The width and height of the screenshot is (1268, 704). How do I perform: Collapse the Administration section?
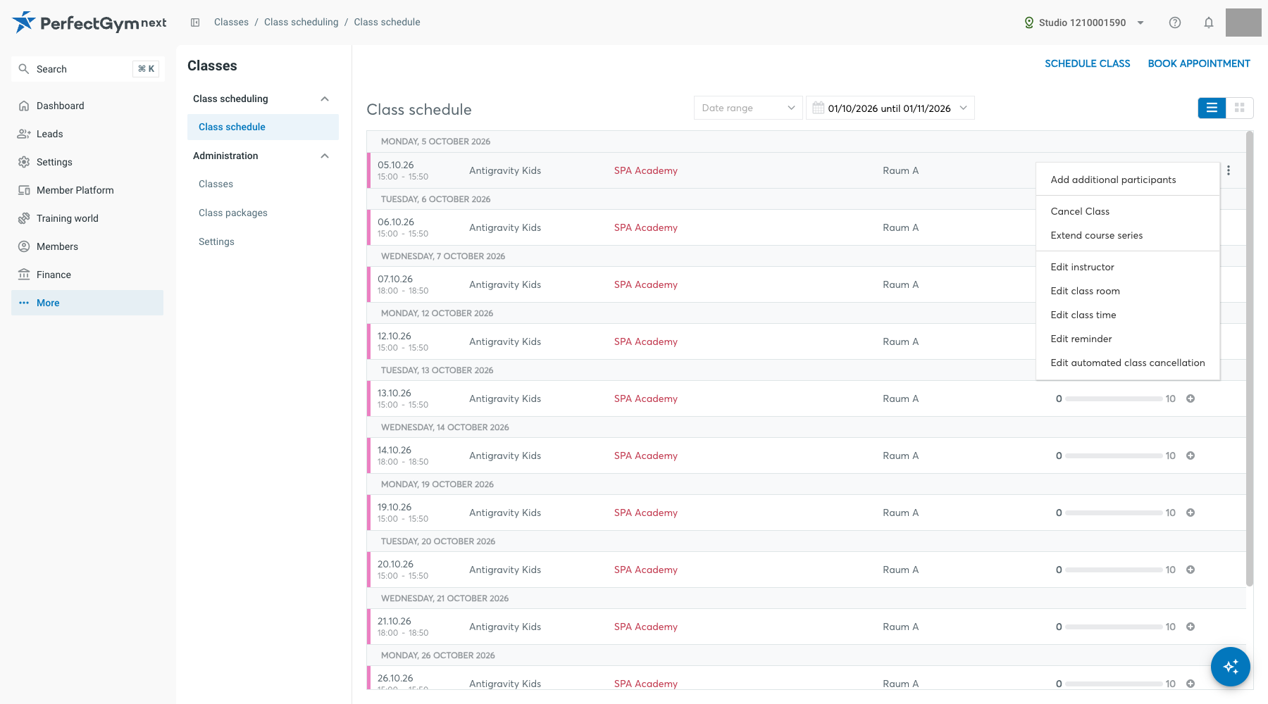click(x=325, y=156)
